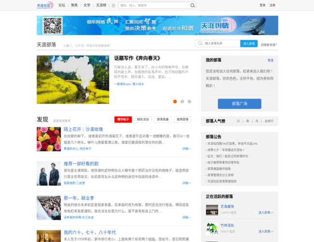Click the magnifier icon in tribe name search box

(200, 44)
